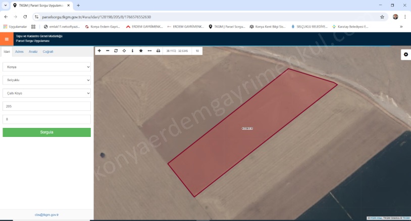The image size is (411, 221).
Task: Select the measure distance tool icon
Action: pyautogui.click(x=149, y=51)
